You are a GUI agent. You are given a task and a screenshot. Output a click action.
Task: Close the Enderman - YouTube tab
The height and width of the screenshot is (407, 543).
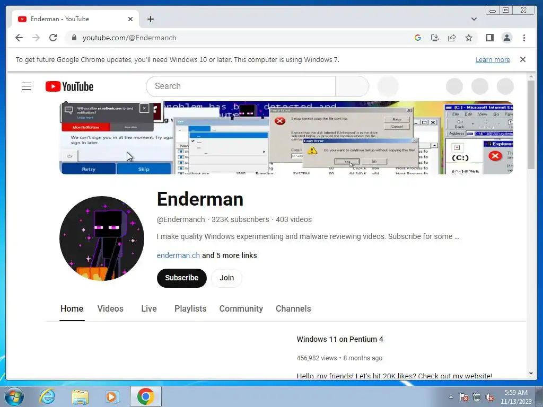click(x=130, y=19)
